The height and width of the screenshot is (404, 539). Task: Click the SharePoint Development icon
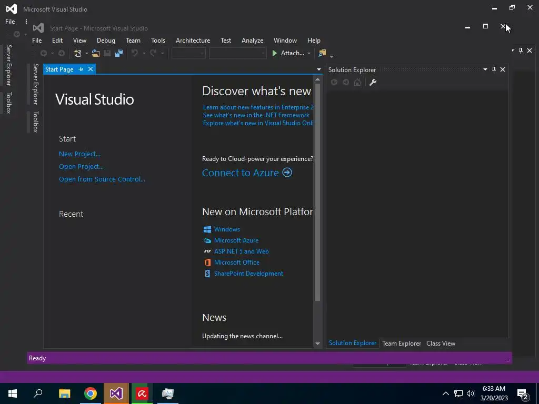pos(207,274)
